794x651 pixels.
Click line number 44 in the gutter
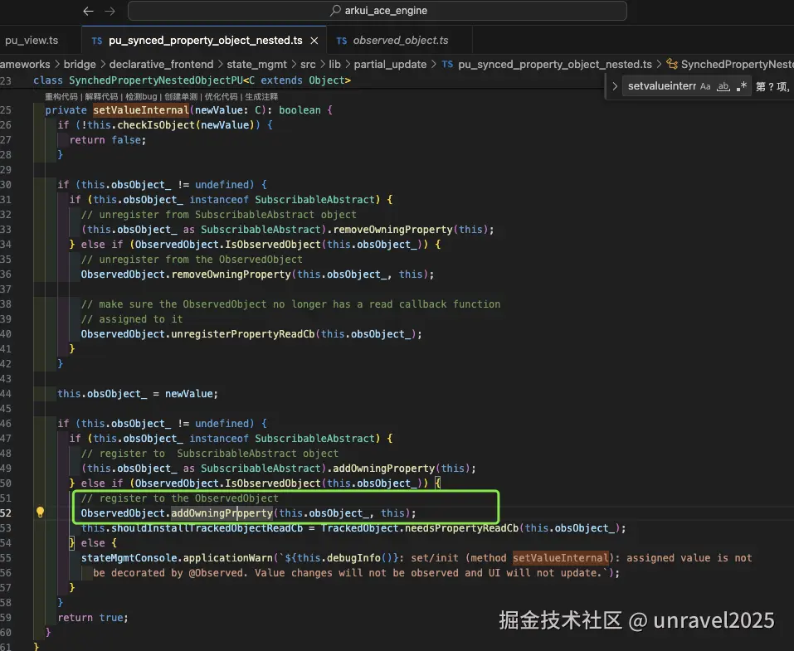tap(6, 393)
